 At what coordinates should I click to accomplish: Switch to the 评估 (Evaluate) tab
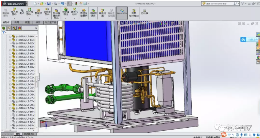point(38,22)
